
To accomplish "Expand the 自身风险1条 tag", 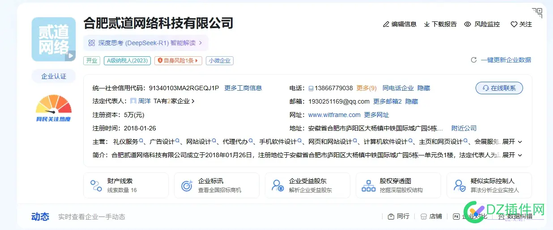I will click(x=178, y=60).
